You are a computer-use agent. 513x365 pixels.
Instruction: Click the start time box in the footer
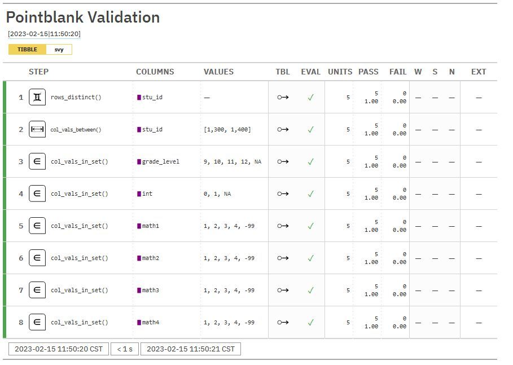59,349
